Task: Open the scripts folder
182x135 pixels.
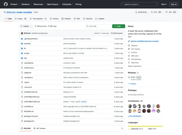Action: point(26,53)
